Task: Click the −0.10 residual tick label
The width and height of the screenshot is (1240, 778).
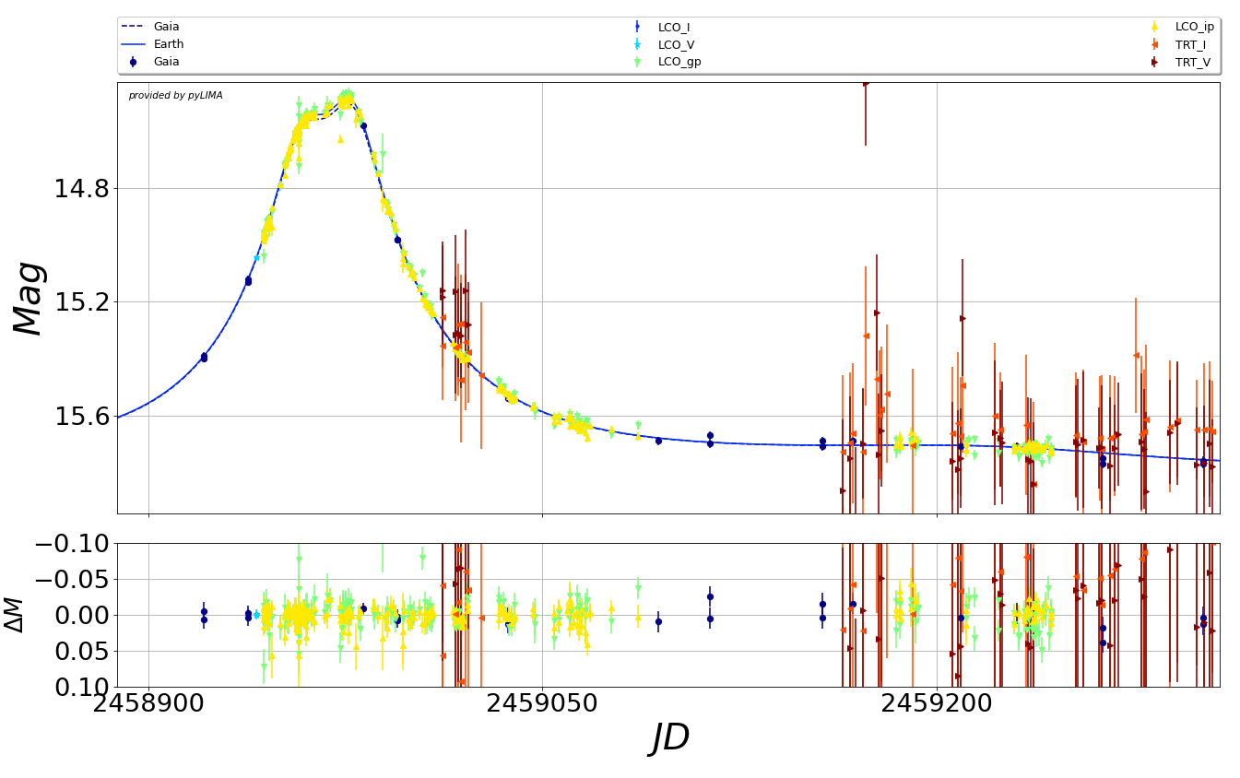Action: (x=72, y=544)
